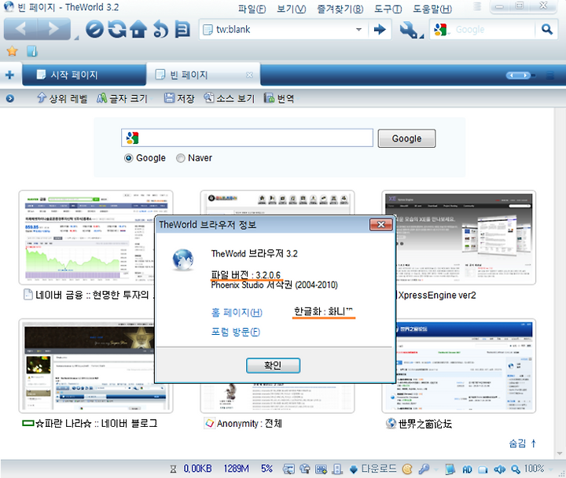Click the blue bookmark icon beside the star
566x478 pixels.
tap(32, 51)
